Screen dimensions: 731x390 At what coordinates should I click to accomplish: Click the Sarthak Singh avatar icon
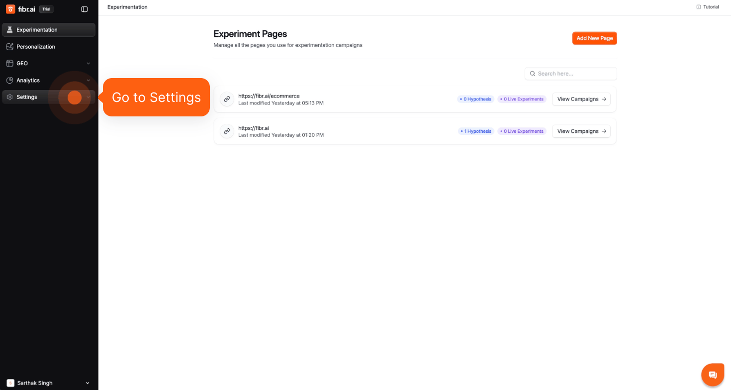pos(10,383)
